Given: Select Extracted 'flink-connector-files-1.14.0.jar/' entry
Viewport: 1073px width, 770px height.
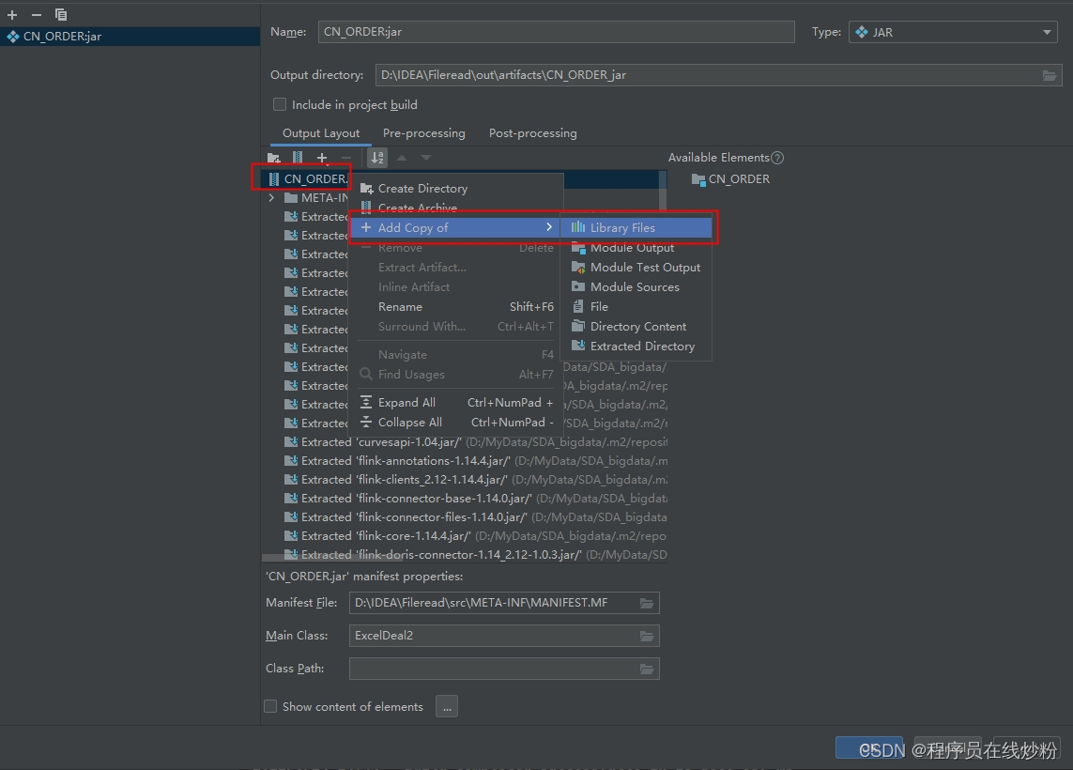Looking at the screenshot, I should tap(474, 518).
